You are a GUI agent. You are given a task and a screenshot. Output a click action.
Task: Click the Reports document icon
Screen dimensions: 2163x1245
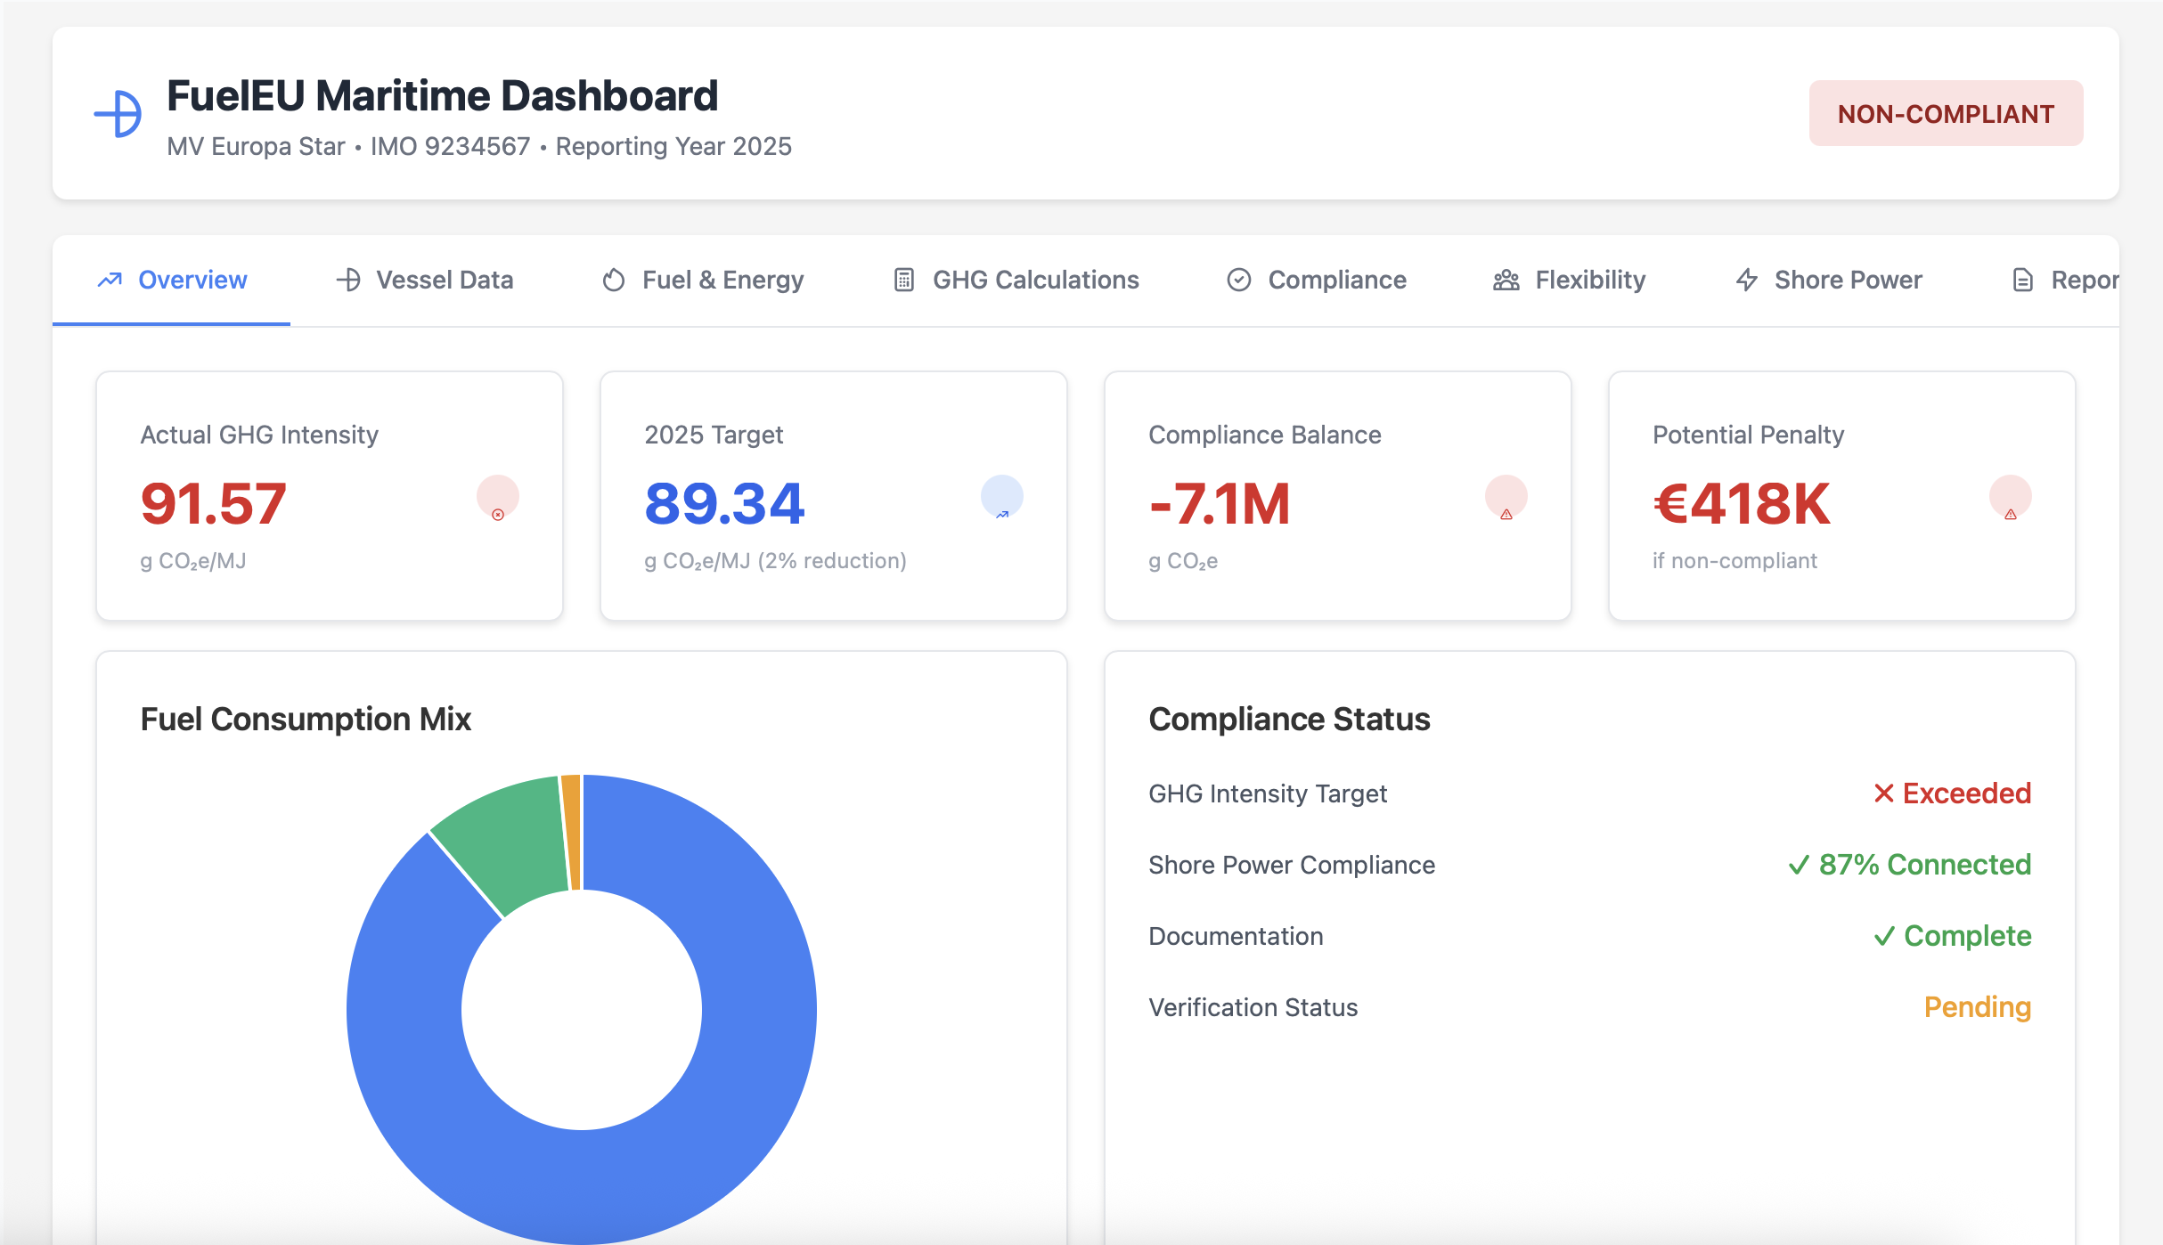point(2022,279)
